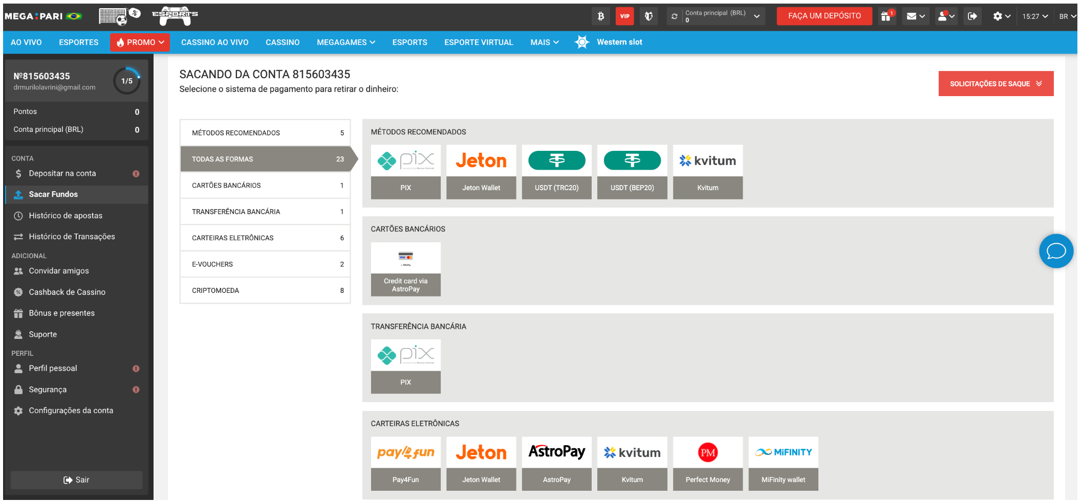Open Bônus e presentes
Viewport: 1082px width, 502px height.
coord(76,313)
